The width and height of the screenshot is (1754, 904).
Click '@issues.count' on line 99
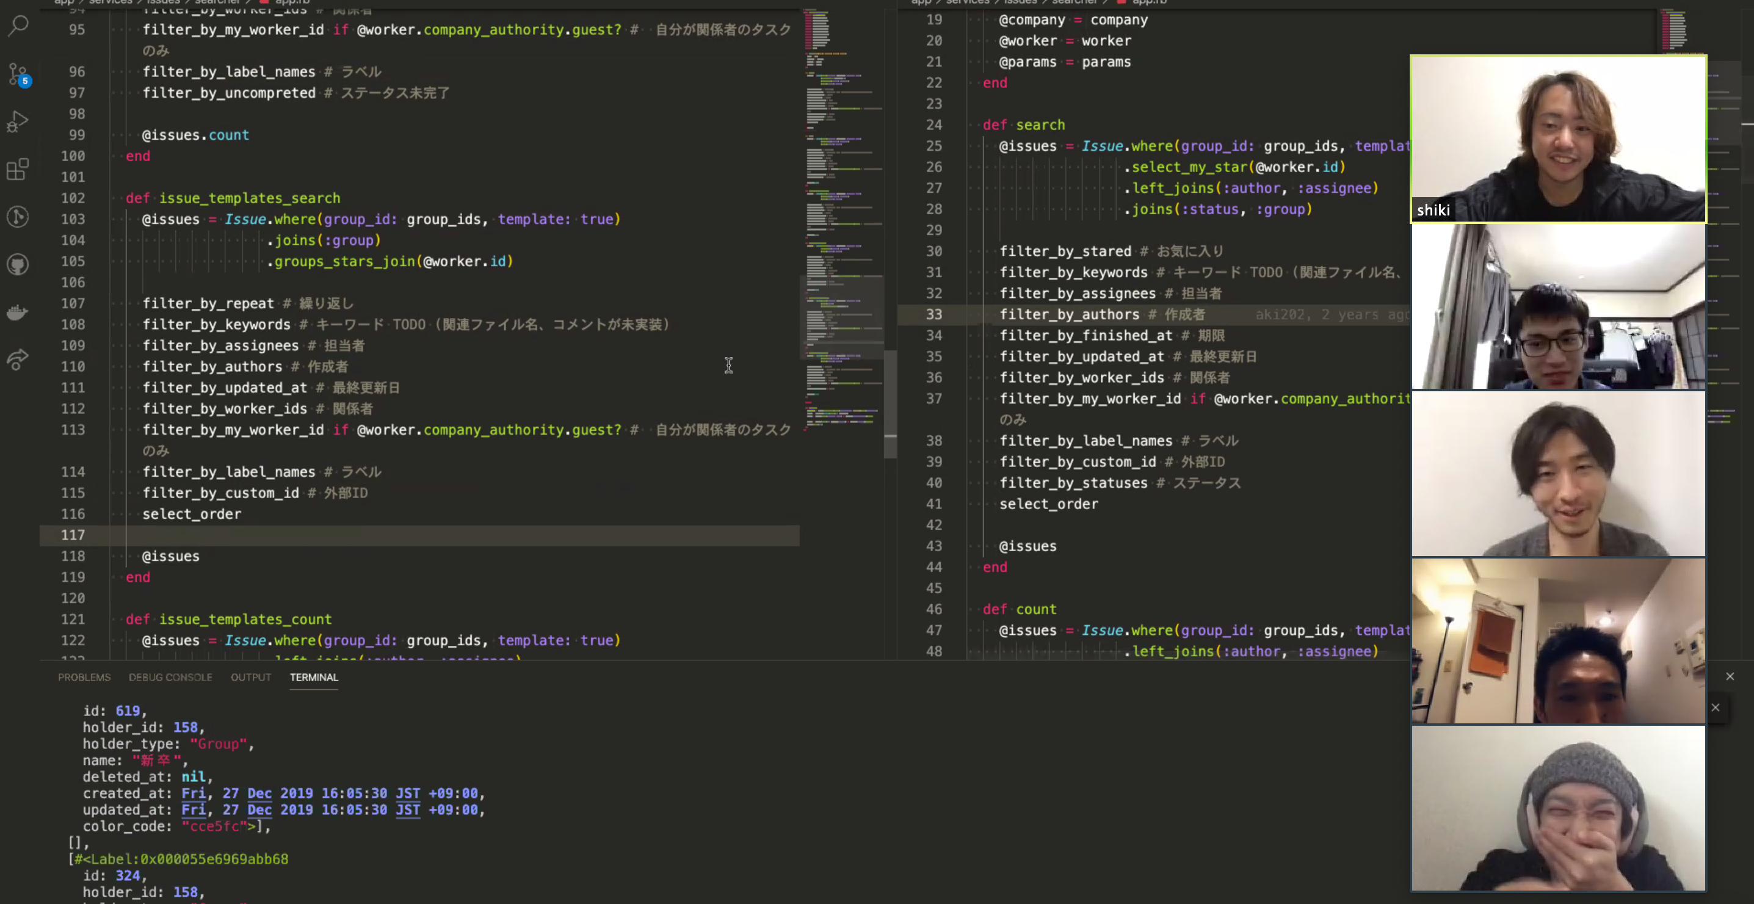click(x=195, y=135)
